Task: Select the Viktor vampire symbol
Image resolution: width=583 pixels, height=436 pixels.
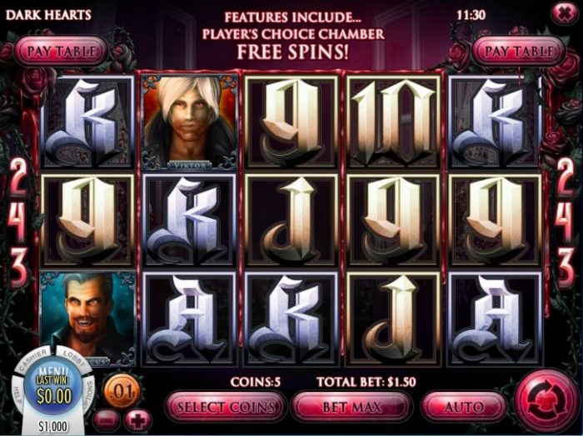Action: [x=189, y=121]
